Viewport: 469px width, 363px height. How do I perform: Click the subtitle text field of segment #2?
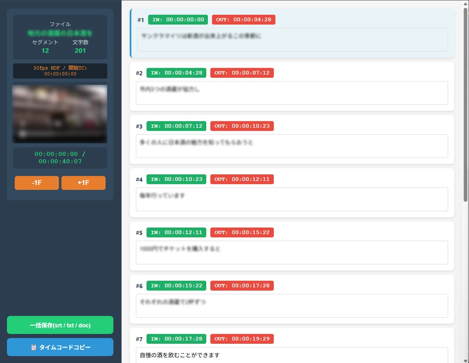click(292, 93)
